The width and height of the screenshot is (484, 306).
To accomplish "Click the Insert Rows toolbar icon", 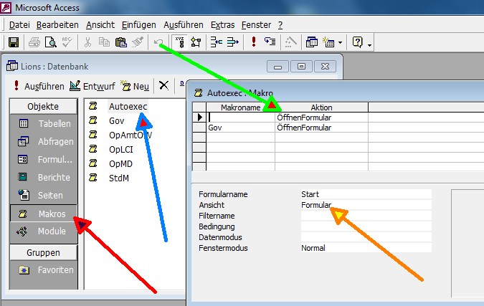I will pyautogui.click(x=217, y=42).
